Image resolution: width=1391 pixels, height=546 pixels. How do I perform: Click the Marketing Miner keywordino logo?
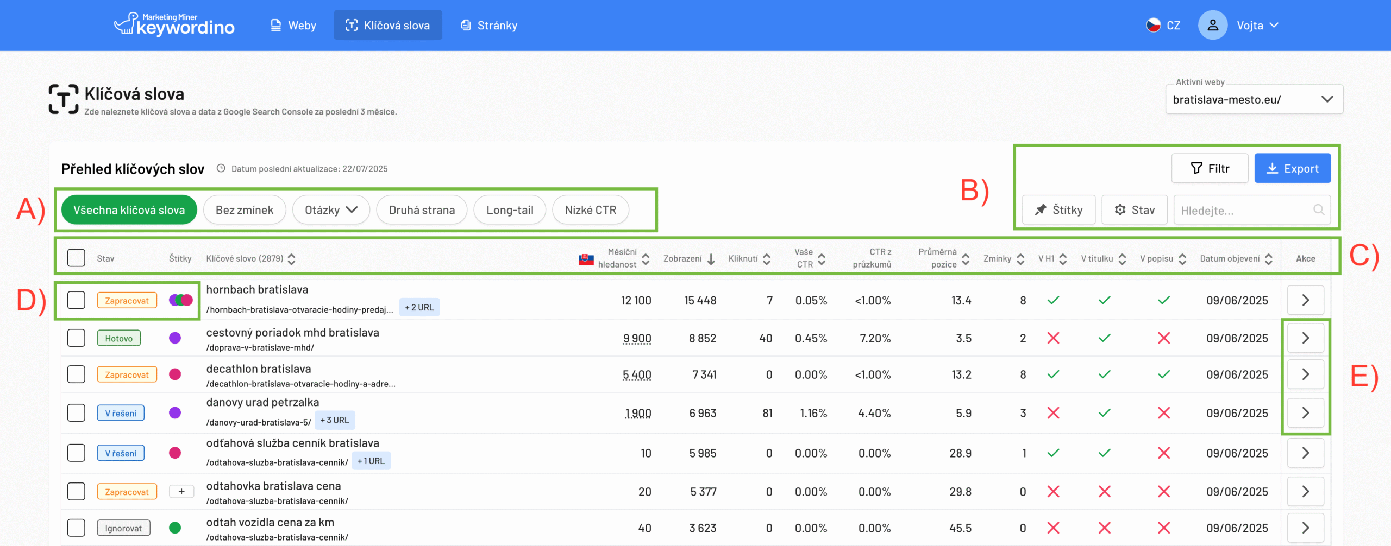(174, 25)
